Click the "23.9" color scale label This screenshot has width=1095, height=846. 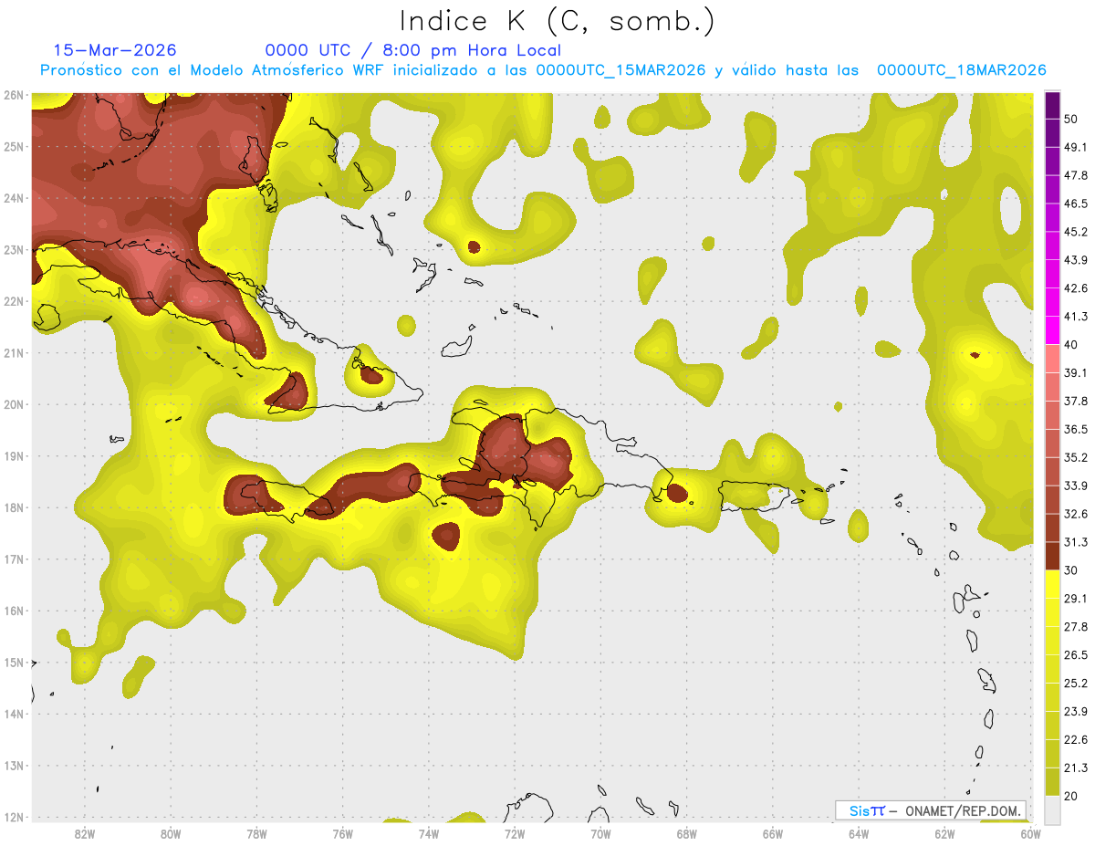click(x=1076, y=711)
